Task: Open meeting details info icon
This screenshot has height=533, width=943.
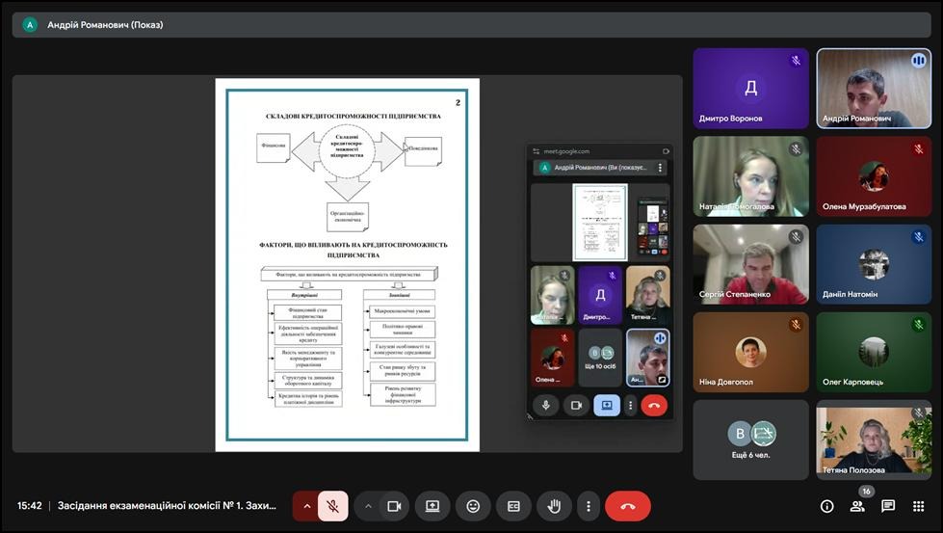Action: pyautogui.click(x=826, y=506)
